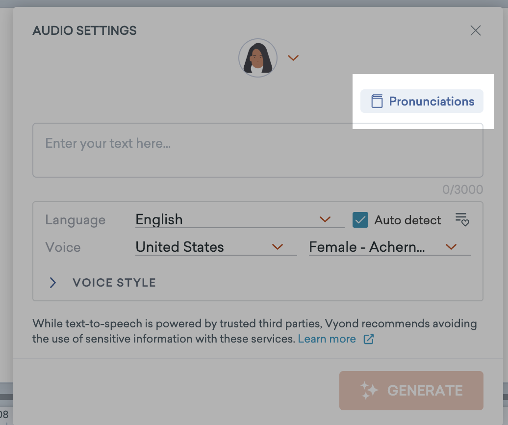
Task: Open the character selector chevron beside avatar
Action: (293, 58)
